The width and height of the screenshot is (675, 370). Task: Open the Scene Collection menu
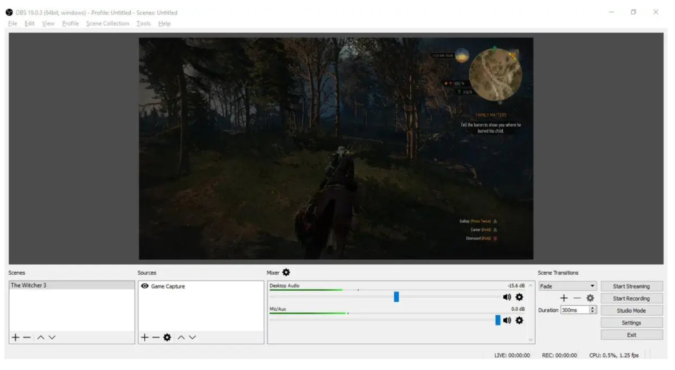point(108,24)
